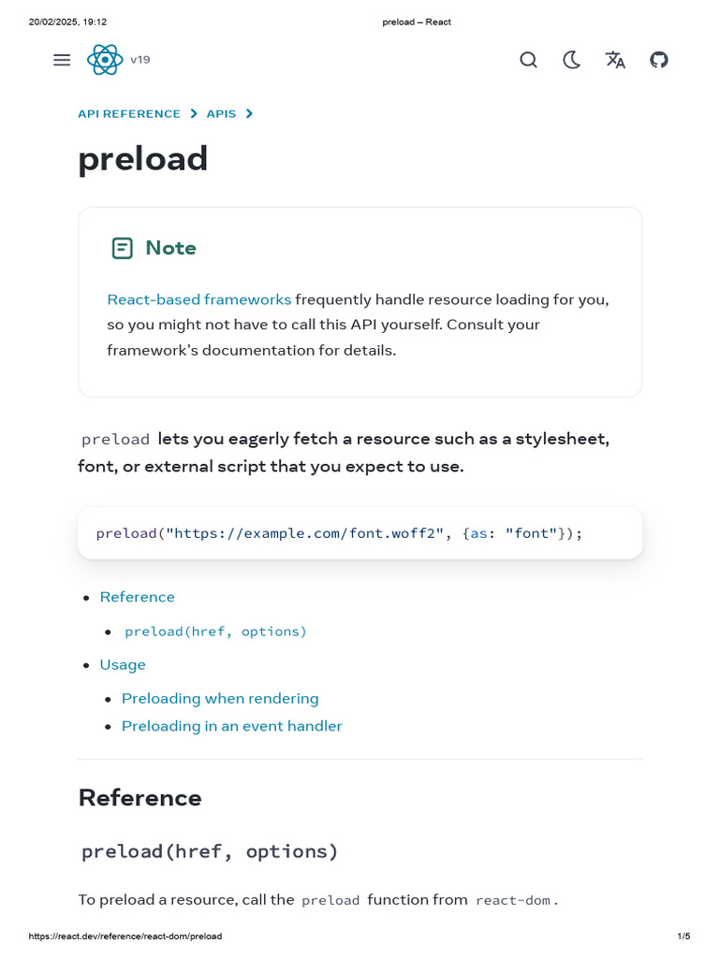The height and width of the screenshot is (958, 719).
Task: Go to API REFERENCE breadcrumb
Action: [x=129, y=114]
